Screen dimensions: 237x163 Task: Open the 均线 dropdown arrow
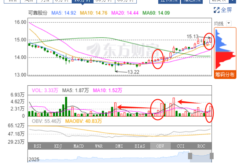click(x=229, y=23)
